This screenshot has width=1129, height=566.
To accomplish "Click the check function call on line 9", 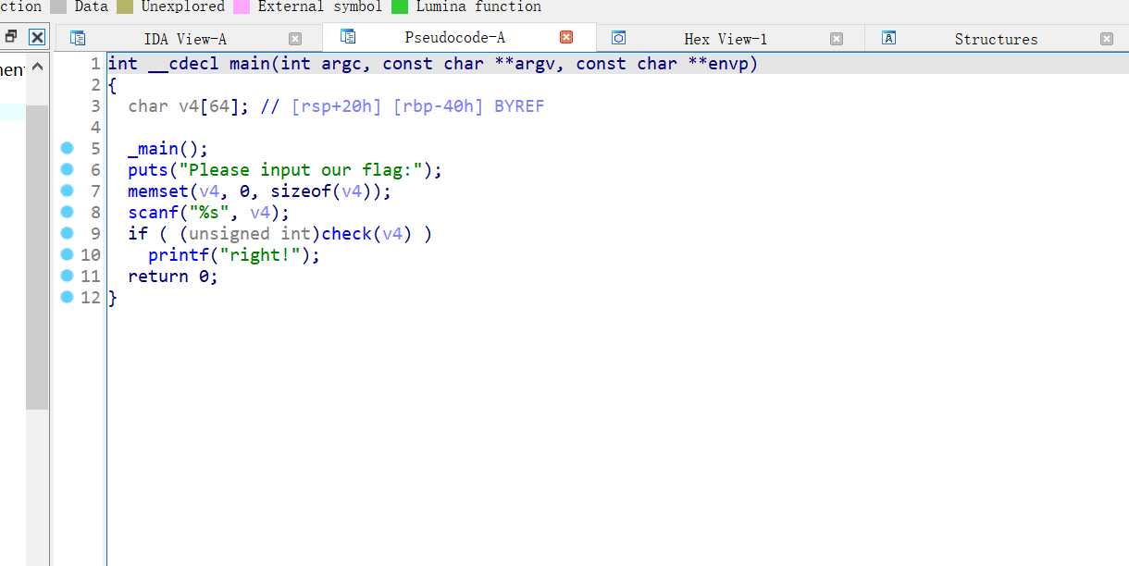I will point(346,233).
